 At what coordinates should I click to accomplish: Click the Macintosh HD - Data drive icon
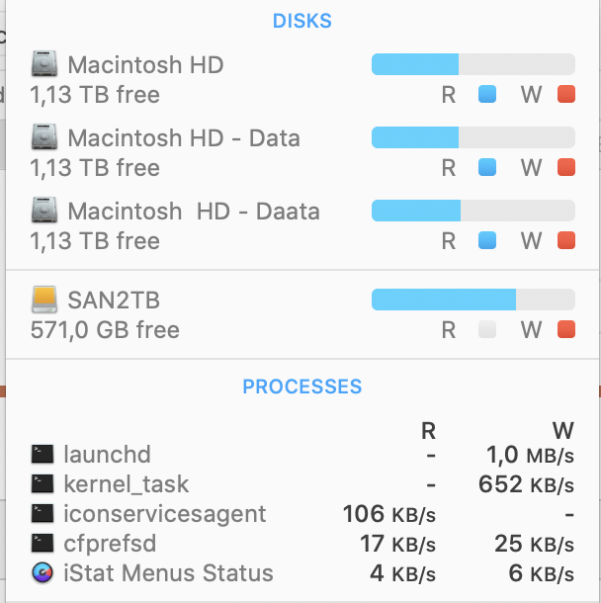44,136
